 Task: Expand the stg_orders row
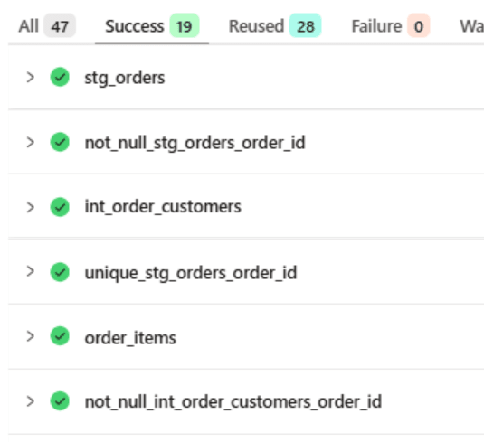[30, 78]
